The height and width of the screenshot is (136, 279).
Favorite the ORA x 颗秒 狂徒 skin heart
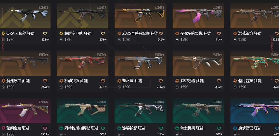click(x=45, y=34)
